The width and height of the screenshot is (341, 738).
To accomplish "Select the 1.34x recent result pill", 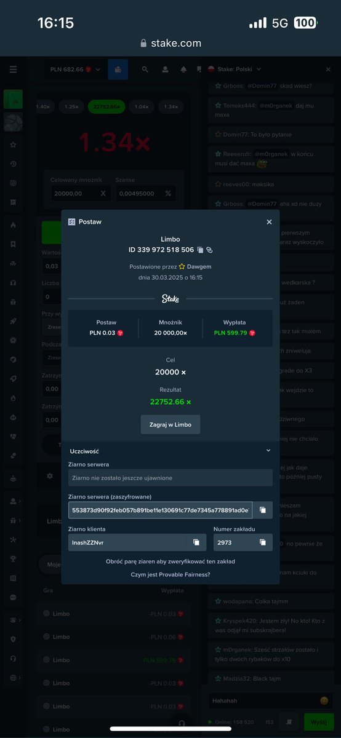I will click(x=170, y=106).
